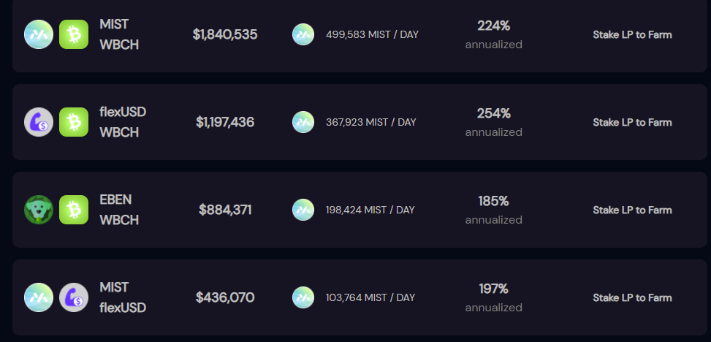Open the $1,197,436 TVL farm entry
Viewport: 711px width, 342px height.
pyautogui.click(x=360, y=122)
